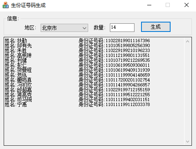This screenshot has height=149, width=196.
Task: Click ID number 110111199904148659
Action: click(x=128, y=75)
